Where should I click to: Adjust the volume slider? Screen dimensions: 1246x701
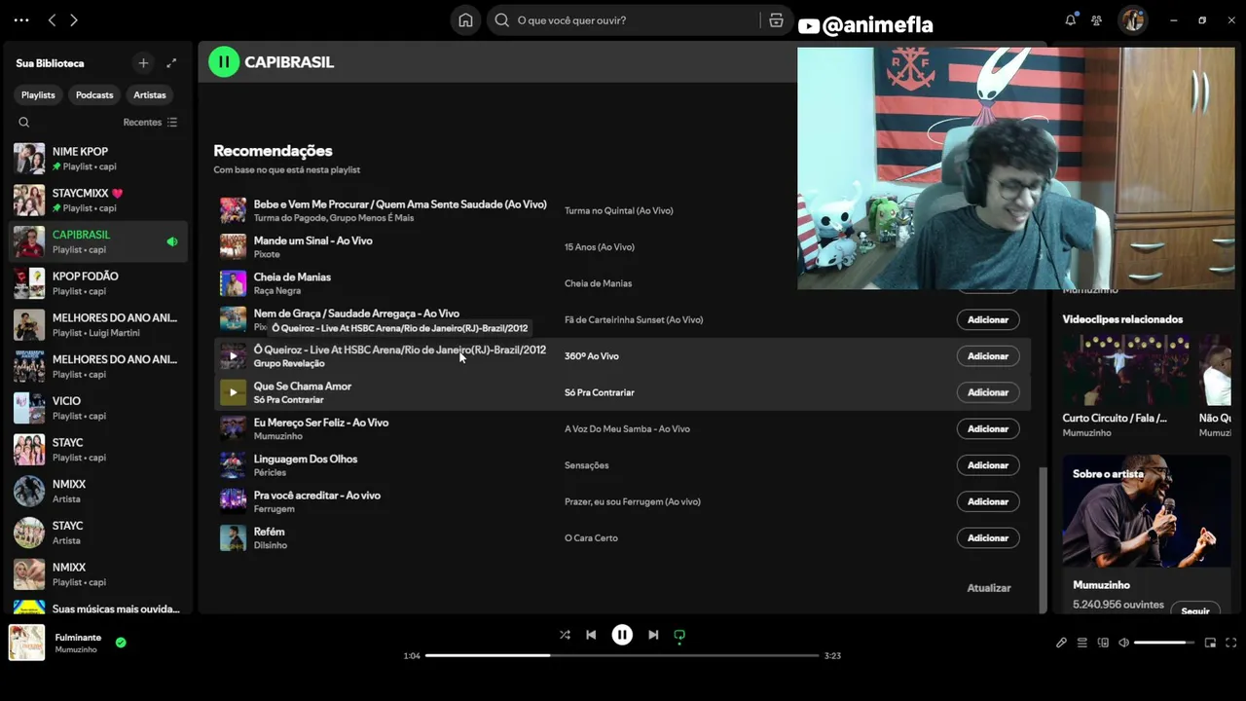[1164, 643]
